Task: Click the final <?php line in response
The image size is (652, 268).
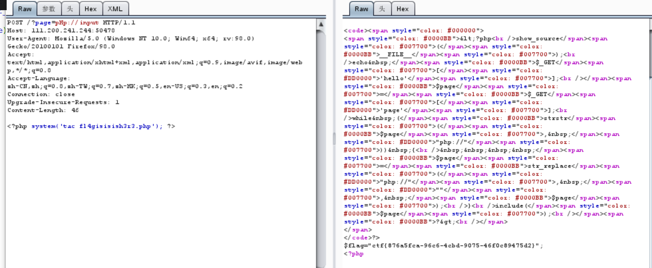Action: point(354,253)
